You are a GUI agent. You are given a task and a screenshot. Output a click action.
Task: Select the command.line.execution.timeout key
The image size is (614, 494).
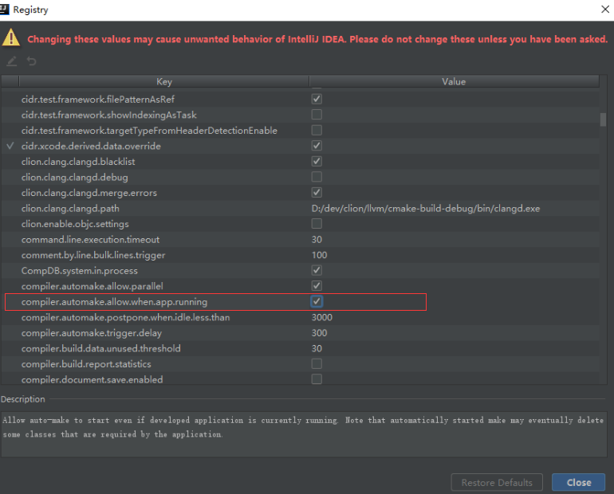[90, 239]
